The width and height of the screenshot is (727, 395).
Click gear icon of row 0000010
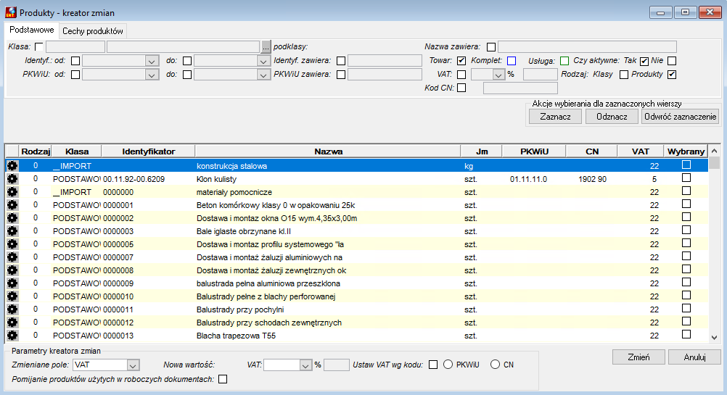[12, 296]
